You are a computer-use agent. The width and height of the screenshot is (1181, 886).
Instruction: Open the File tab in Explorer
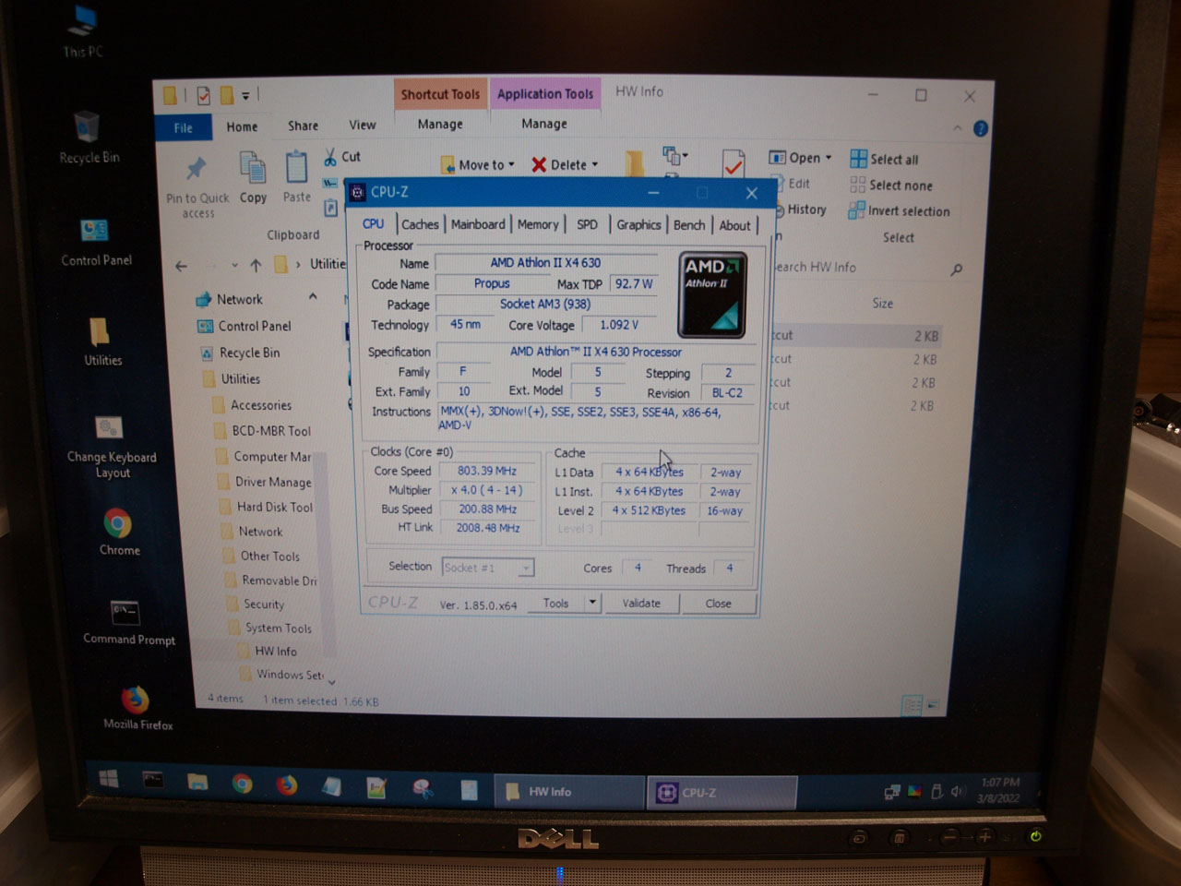tap(184, 127)
